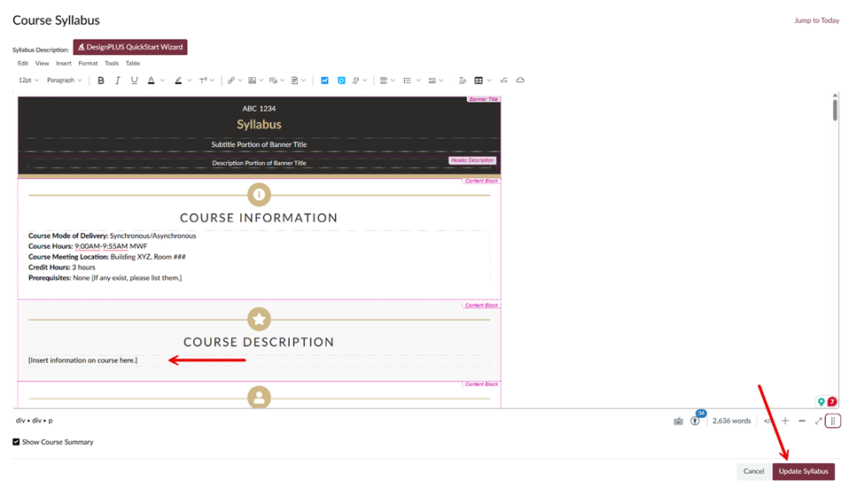Click the first blue external tool icon
This screenshot has height=488, width=864.
(x=324, y=81)
